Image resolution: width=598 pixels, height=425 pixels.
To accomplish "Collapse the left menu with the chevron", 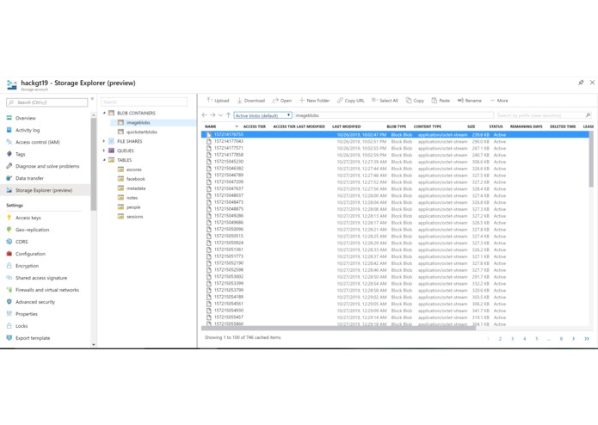I will tap(92, 99).
